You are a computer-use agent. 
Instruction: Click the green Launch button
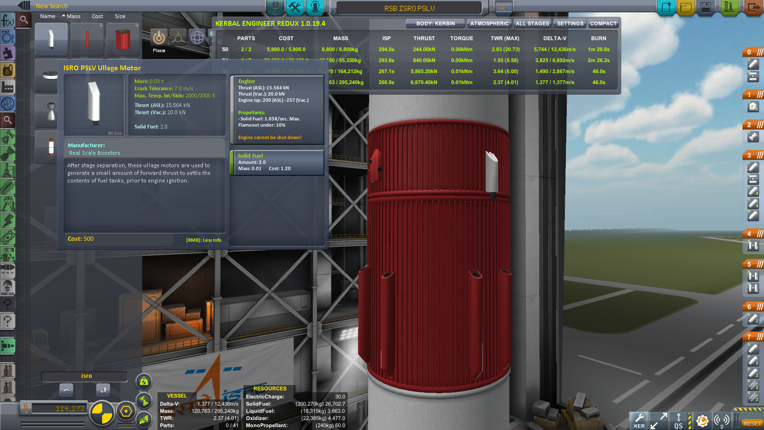pos(729,8)
